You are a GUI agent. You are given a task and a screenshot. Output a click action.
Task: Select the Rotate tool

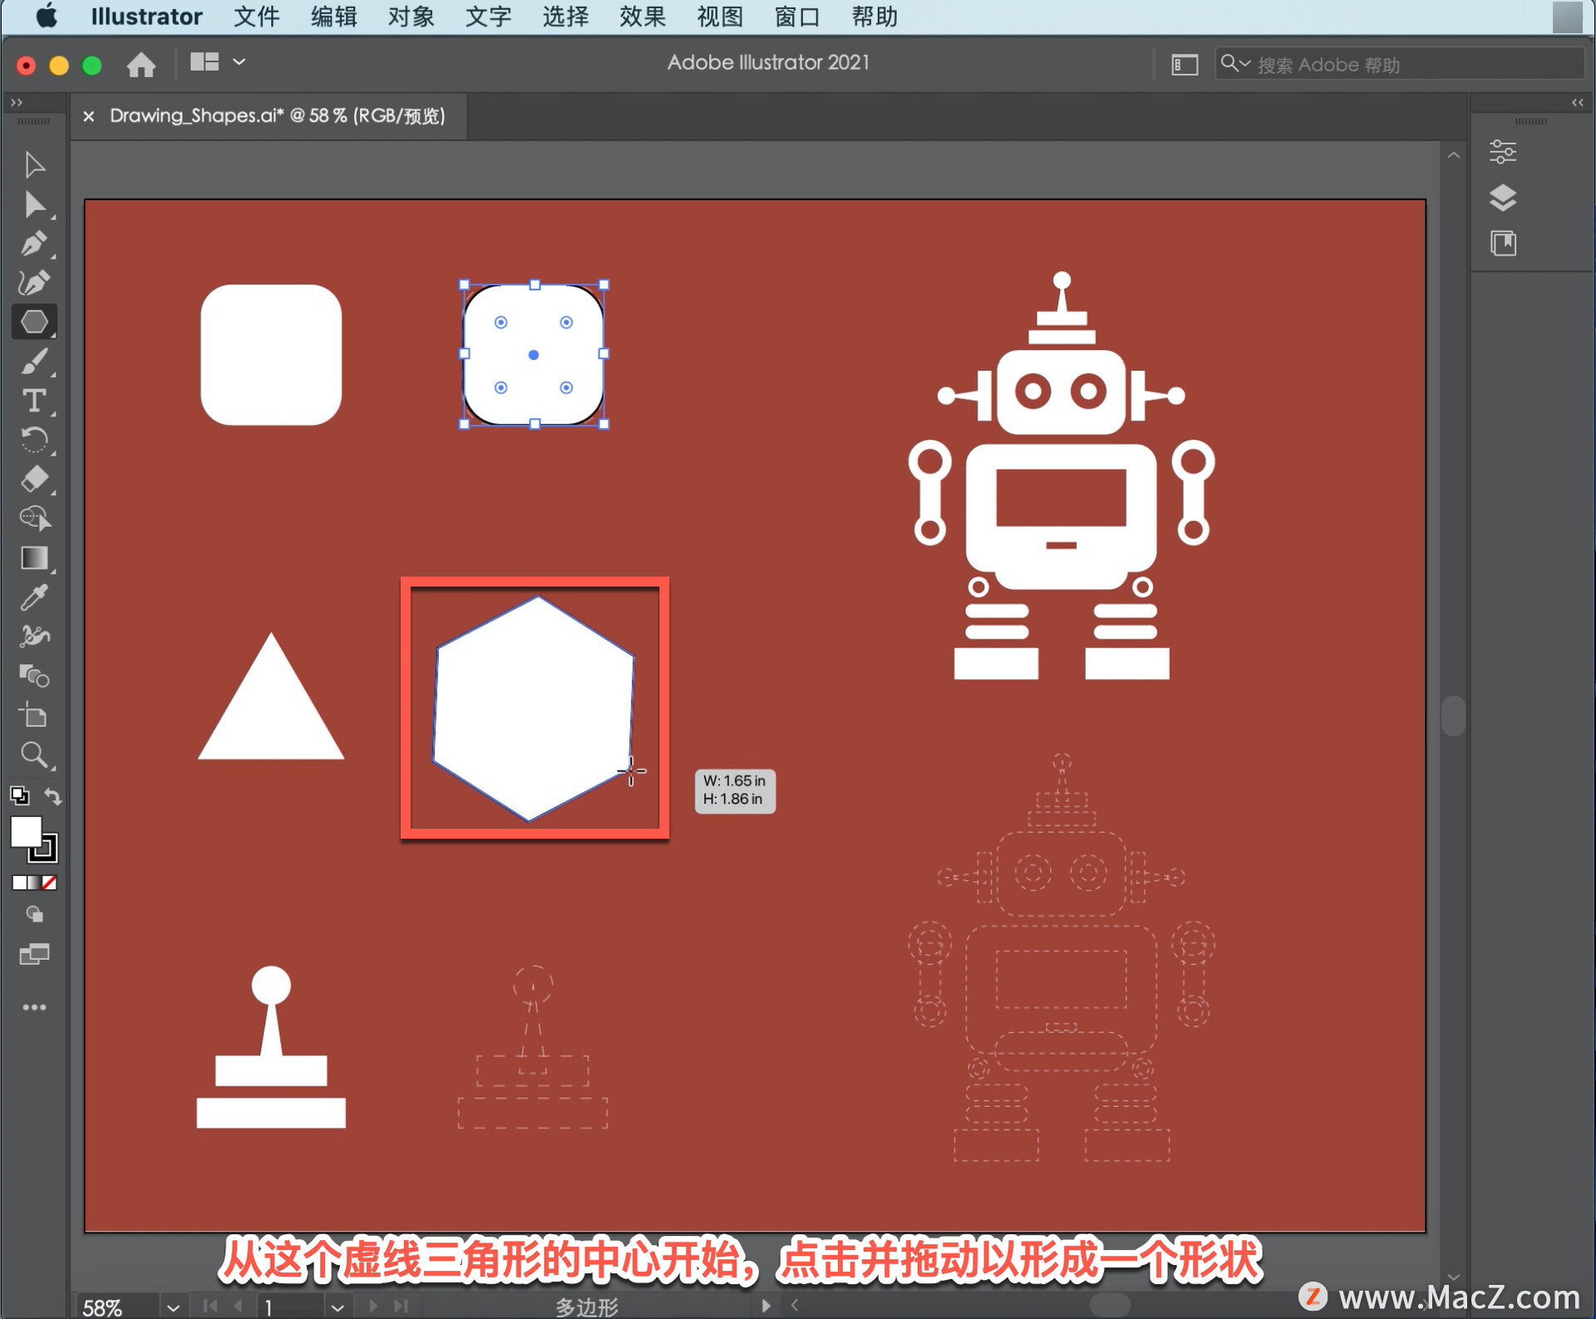tap(34, 440)
